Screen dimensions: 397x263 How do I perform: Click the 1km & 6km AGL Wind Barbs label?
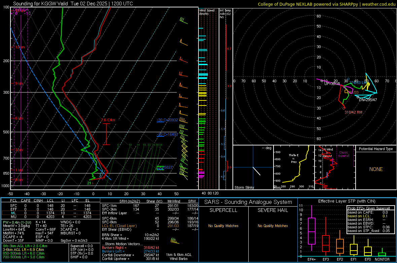coord(179,257)
